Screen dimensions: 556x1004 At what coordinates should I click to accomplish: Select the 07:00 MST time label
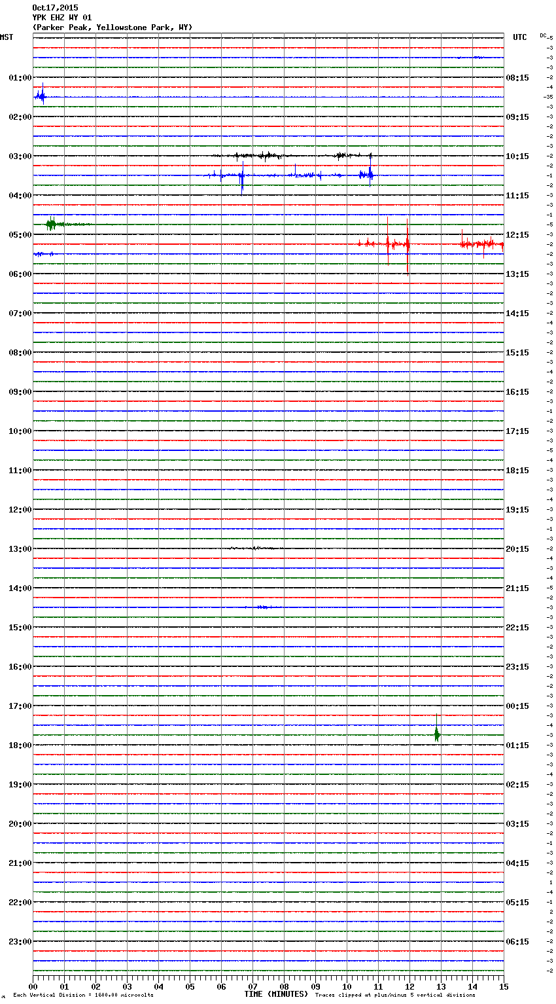click(x=20, y=314)
